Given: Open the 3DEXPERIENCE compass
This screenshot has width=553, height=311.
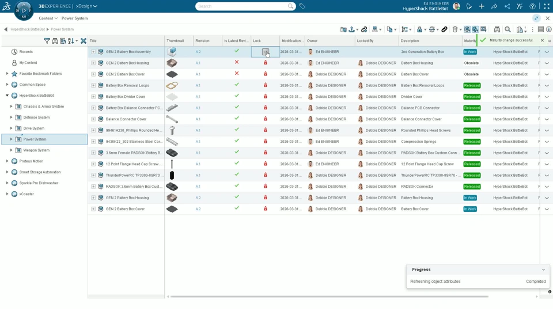Looking at the screenshot, I should click(24, 10).
